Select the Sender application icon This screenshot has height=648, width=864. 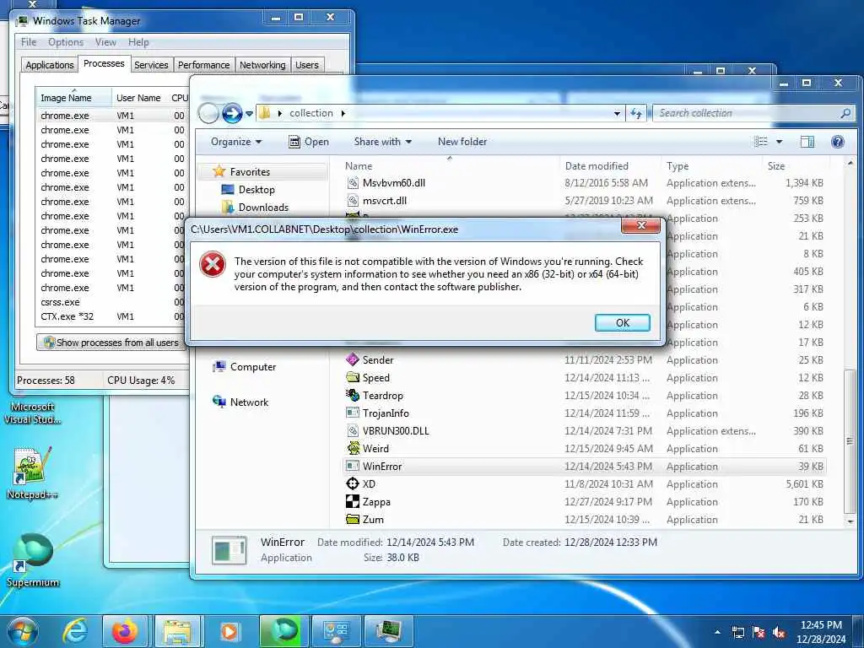(353, 359)
